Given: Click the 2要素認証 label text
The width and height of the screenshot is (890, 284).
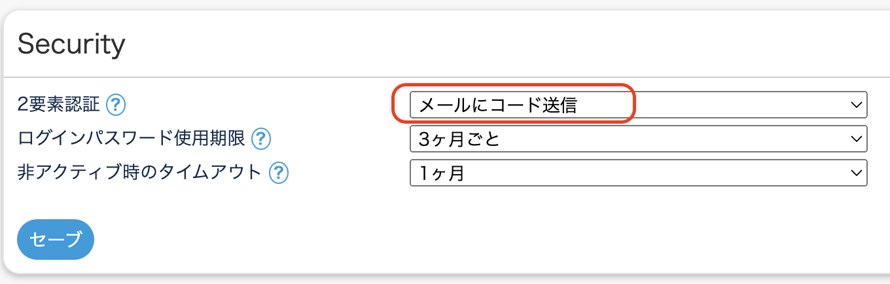Looking at the screenshot, I should pyautogui.click(x=59, y=104).
